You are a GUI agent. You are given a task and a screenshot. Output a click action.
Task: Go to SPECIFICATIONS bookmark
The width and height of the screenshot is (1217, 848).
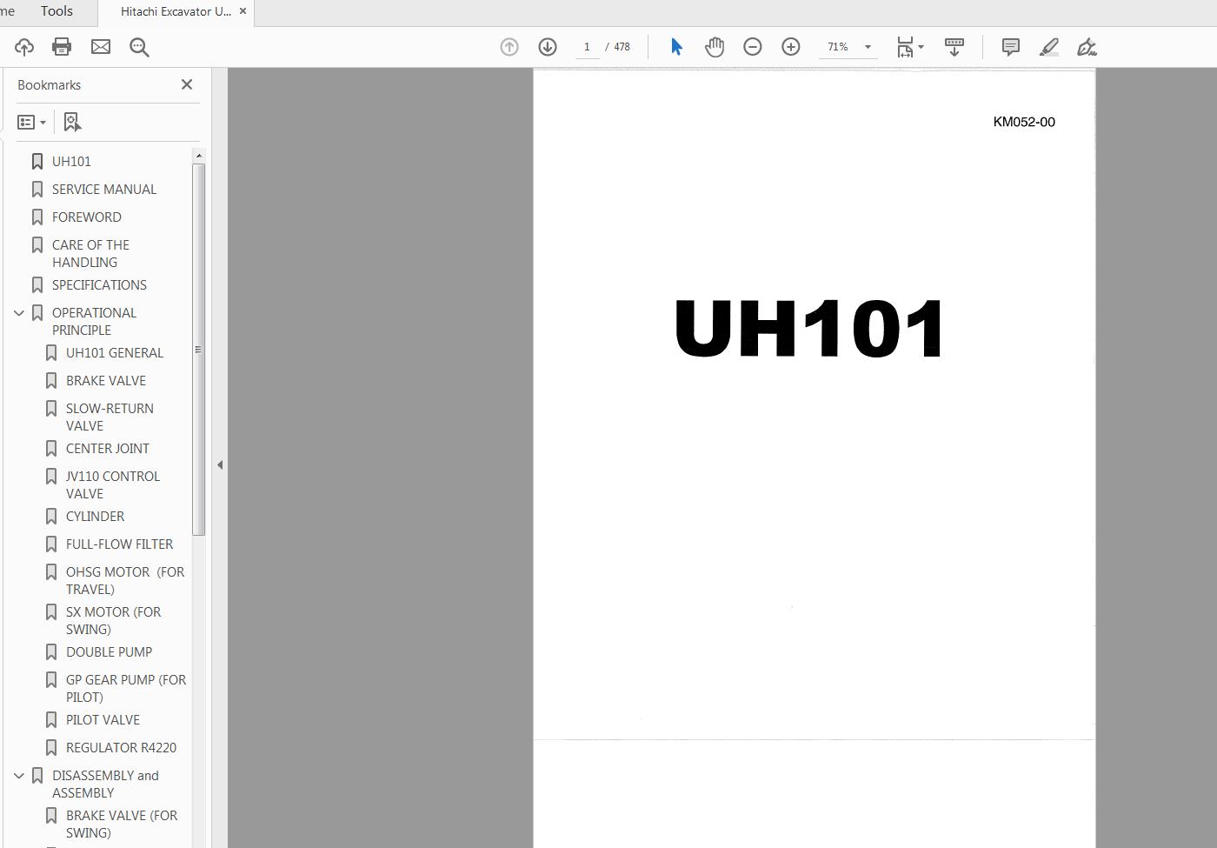(x=99, y=285)
